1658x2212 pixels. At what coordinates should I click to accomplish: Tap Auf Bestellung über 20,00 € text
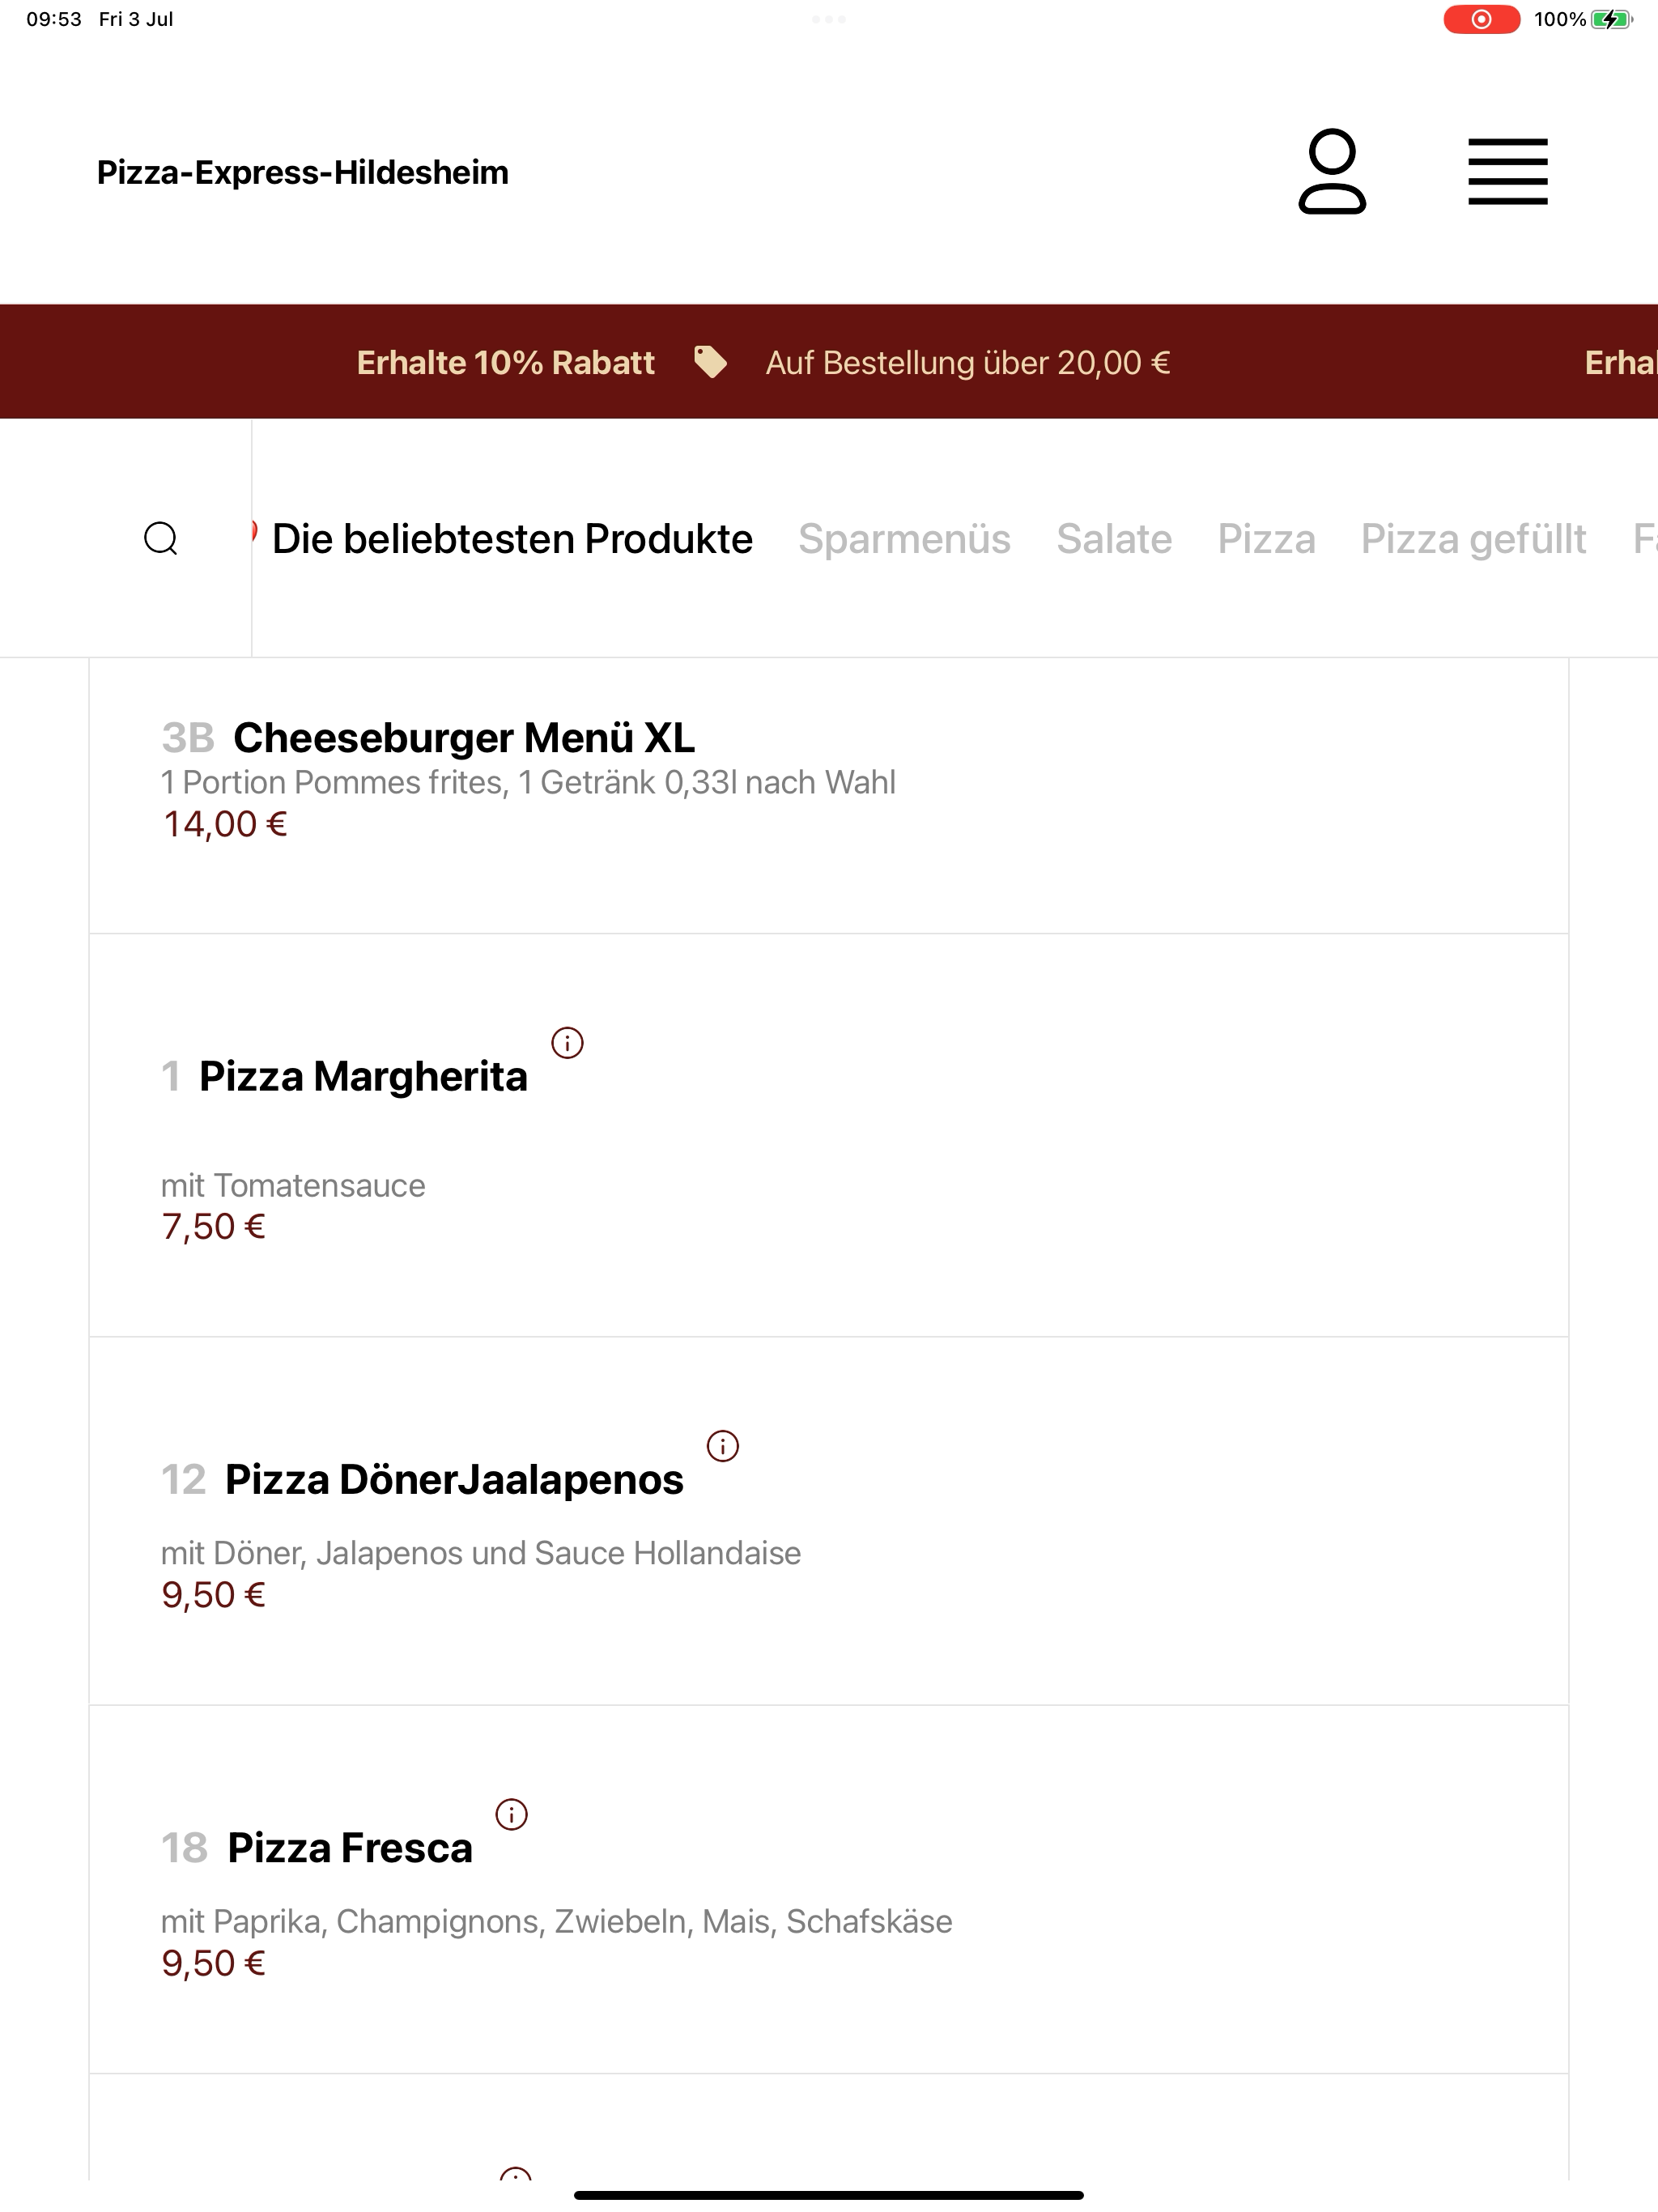click(x=968, y=362)
